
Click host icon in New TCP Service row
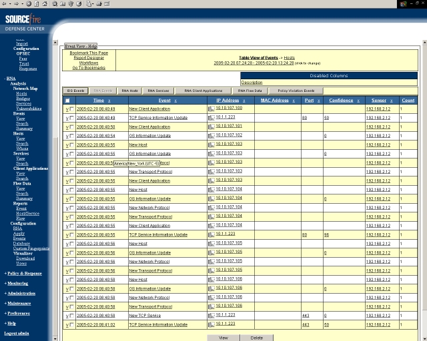pos(211,316)
